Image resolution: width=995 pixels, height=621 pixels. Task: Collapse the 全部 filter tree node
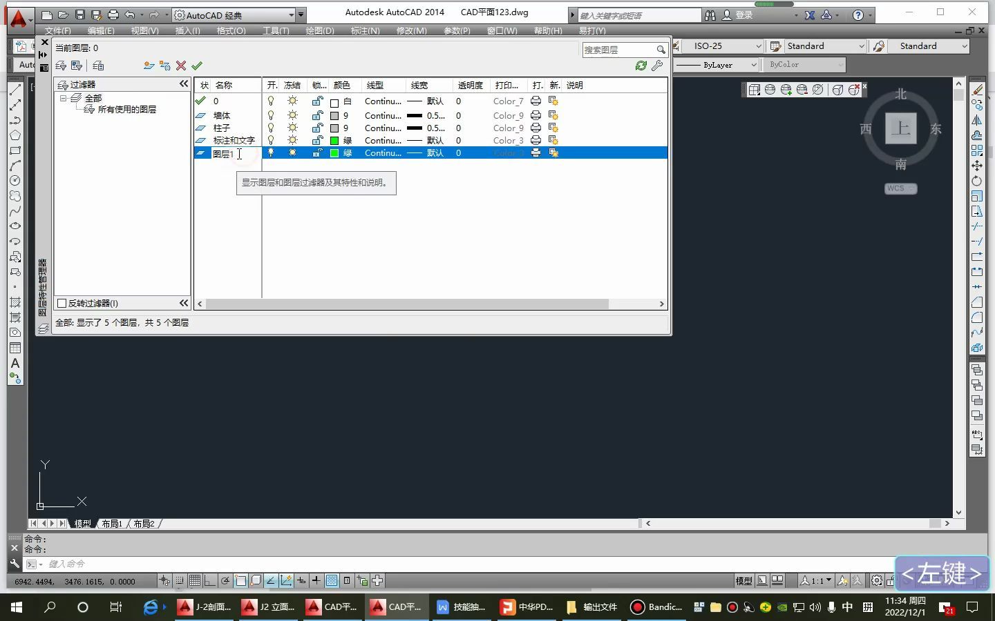[64, 99]
